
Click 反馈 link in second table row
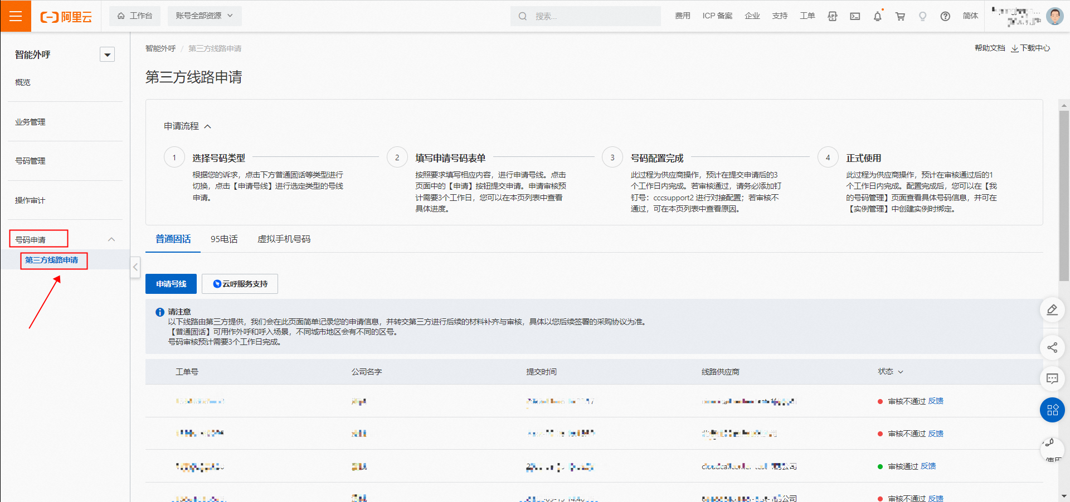[936, 434]
